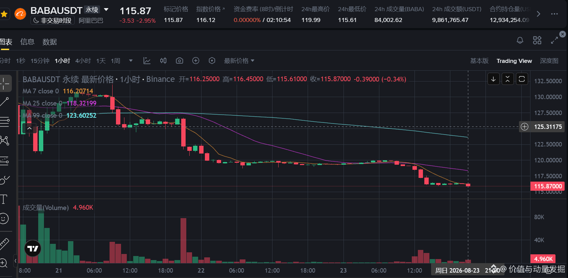Select the forecast projection tool
Viewport: 568px width, 278px height.
[4, 160]
